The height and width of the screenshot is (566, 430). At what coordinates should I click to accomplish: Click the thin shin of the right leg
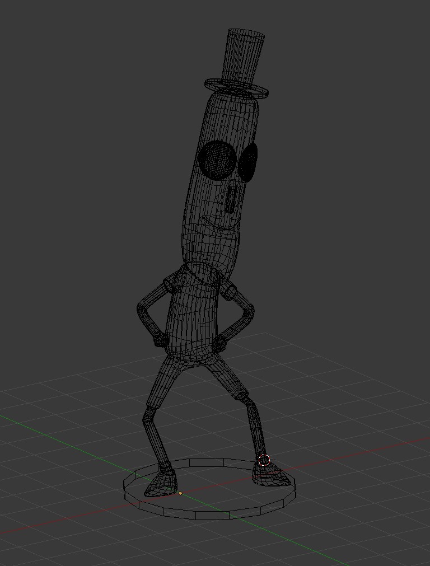[256, 428]
